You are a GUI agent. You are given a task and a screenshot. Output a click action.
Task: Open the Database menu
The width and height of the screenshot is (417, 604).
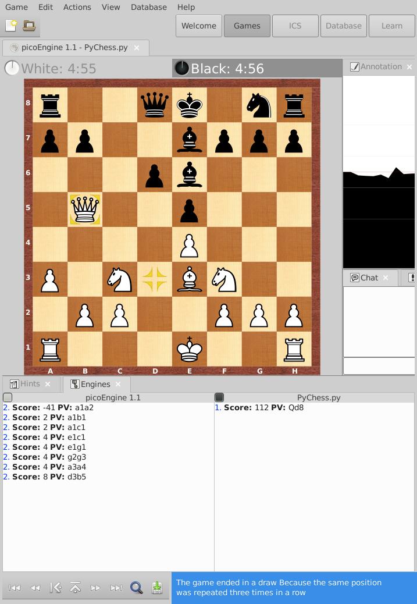point(148,7)
